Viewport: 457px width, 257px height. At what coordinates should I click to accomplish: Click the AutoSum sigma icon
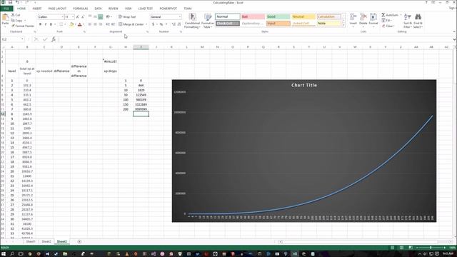(x=383, y=15)
